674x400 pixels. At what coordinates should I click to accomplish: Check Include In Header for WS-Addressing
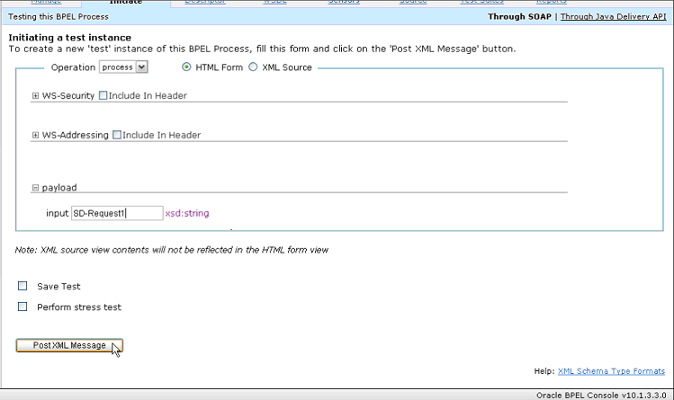pyautogui.click(x=117, y=135)
